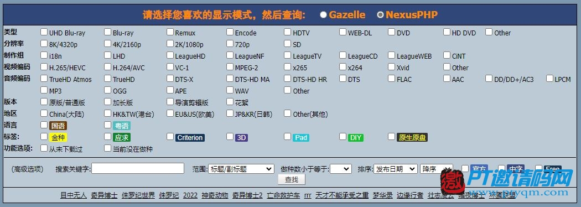Enable the 当前没在做种 option checkbox
The height and width of the screenshot is (207, 581).
pyautogui.click(x=108, y=148)
